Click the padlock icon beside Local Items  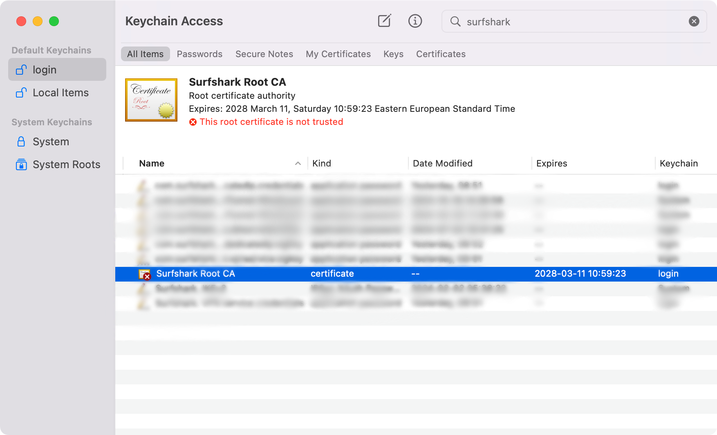pyautogui.click(x=21, y=93)
